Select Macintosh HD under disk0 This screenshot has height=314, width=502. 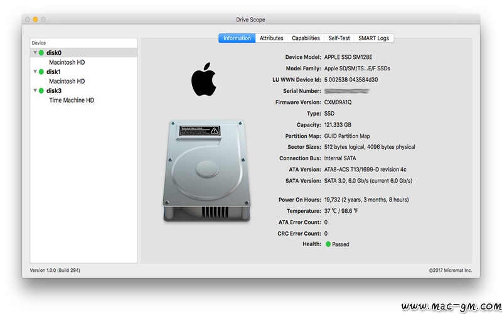point(67,62)
